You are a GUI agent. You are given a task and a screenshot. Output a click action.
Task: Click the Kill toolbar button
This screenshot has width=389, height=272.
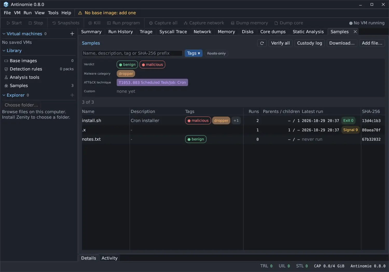[94, 23]
